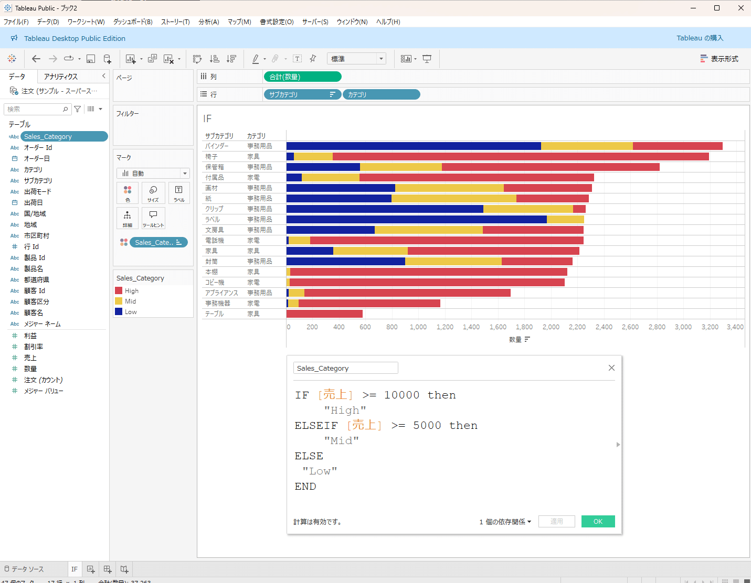Click the Mid yellow legend swatch
This screenshot has width=751, height=583.
(x=119, y=301)
